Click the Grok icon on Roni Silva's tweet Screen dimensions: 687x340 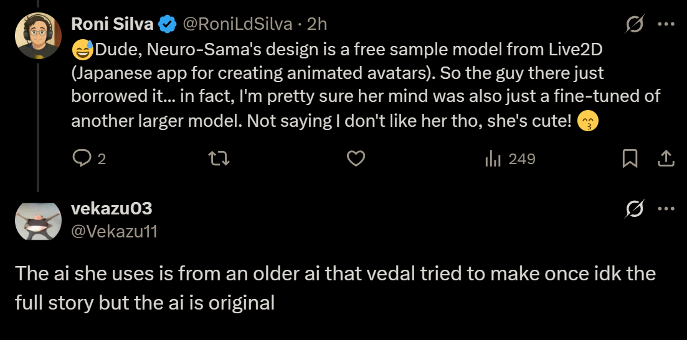pos(635,24)
